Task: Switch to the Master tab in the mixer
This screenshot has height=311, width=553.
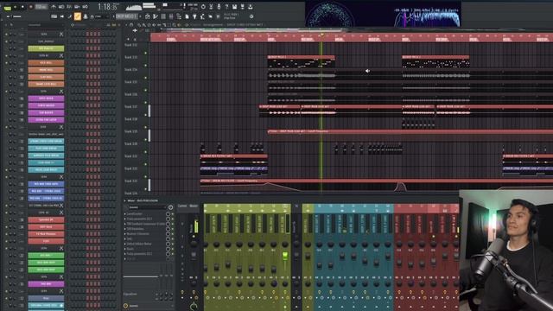Action: tap(194, 206)
